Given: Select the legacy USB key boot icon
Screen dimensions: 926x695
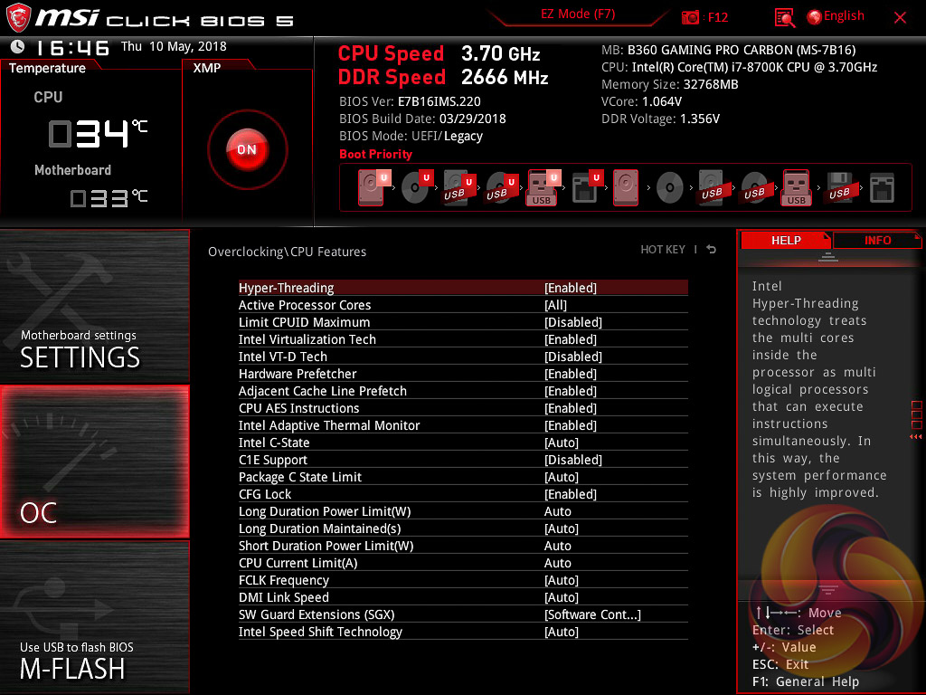Looking at the screenshot, I should pos(797,187).
